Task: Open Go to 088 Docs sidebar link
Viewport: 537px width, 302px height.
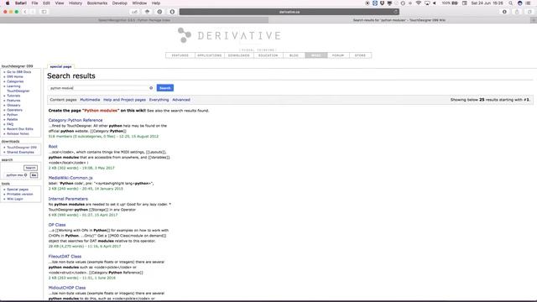Action: point(18,72)
